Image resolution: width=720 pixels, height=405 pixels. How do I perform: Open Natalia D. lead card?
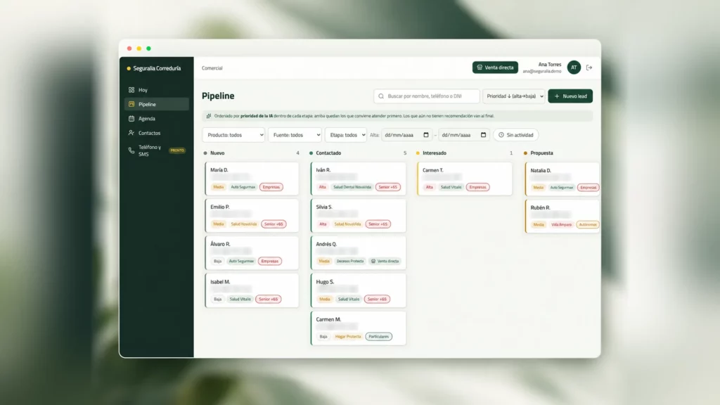(562, 179)
